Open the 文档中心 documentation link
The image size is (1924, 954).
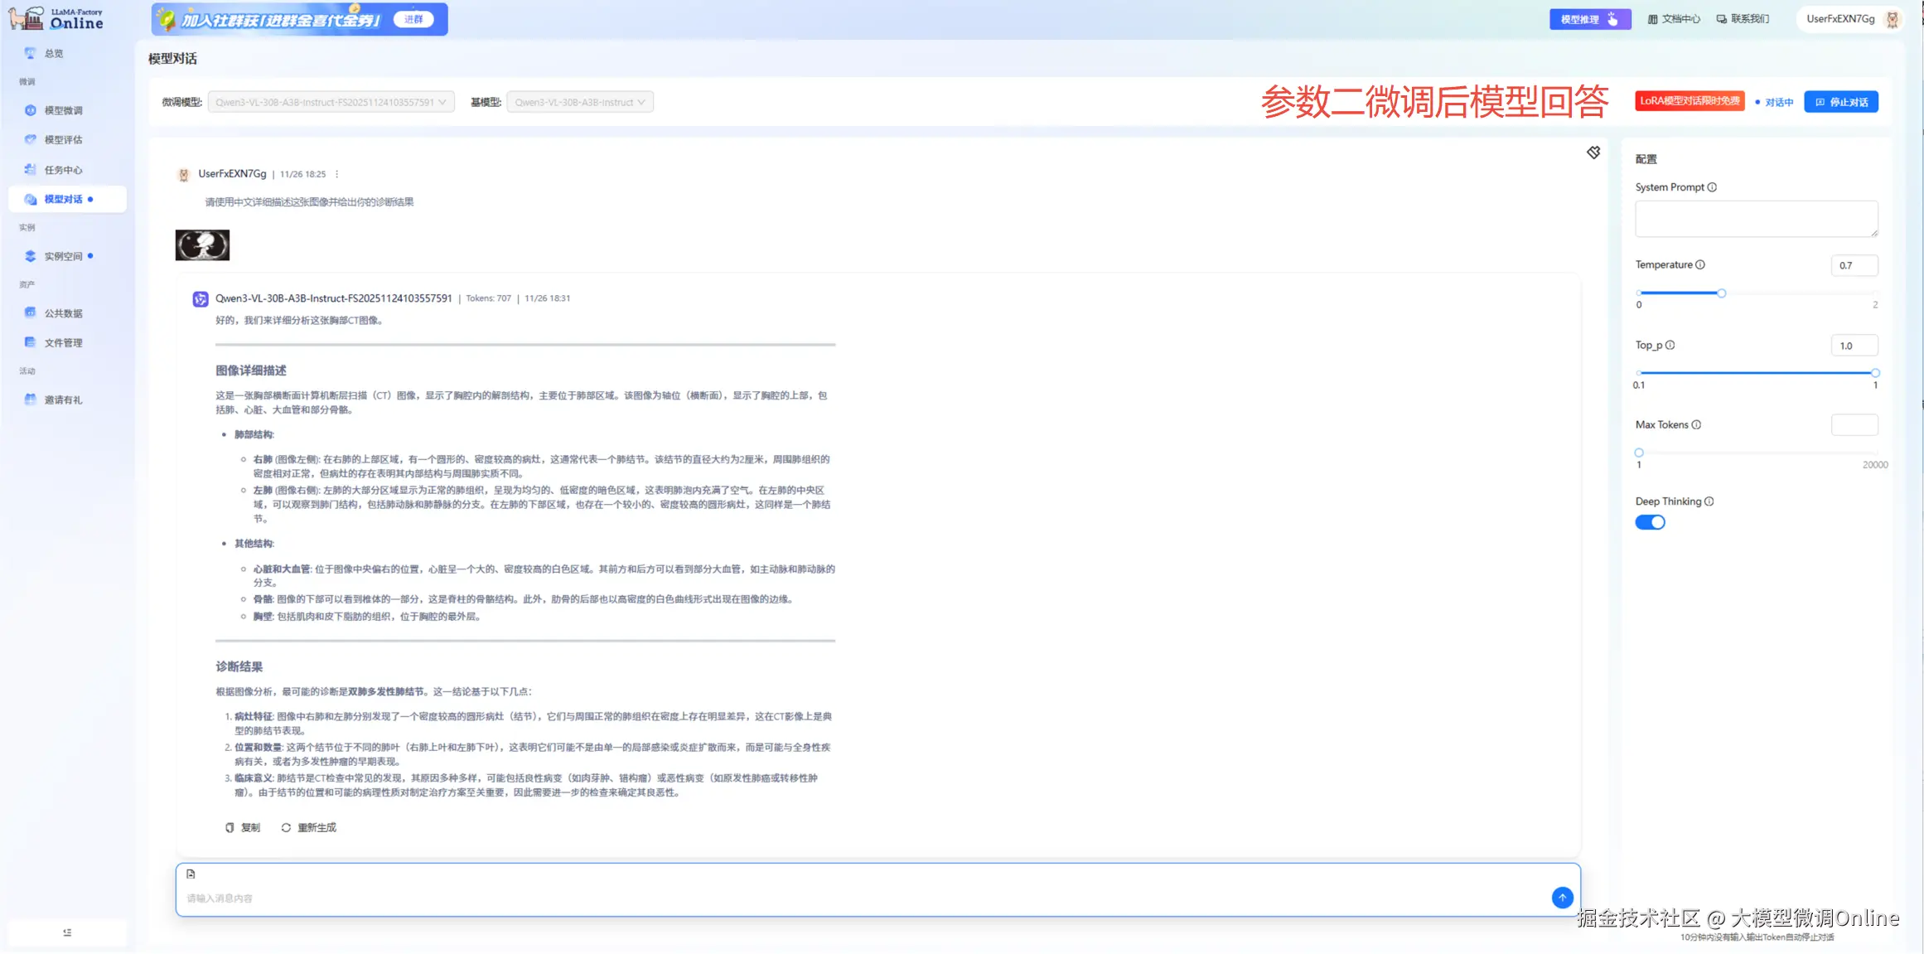[1673, 19]
